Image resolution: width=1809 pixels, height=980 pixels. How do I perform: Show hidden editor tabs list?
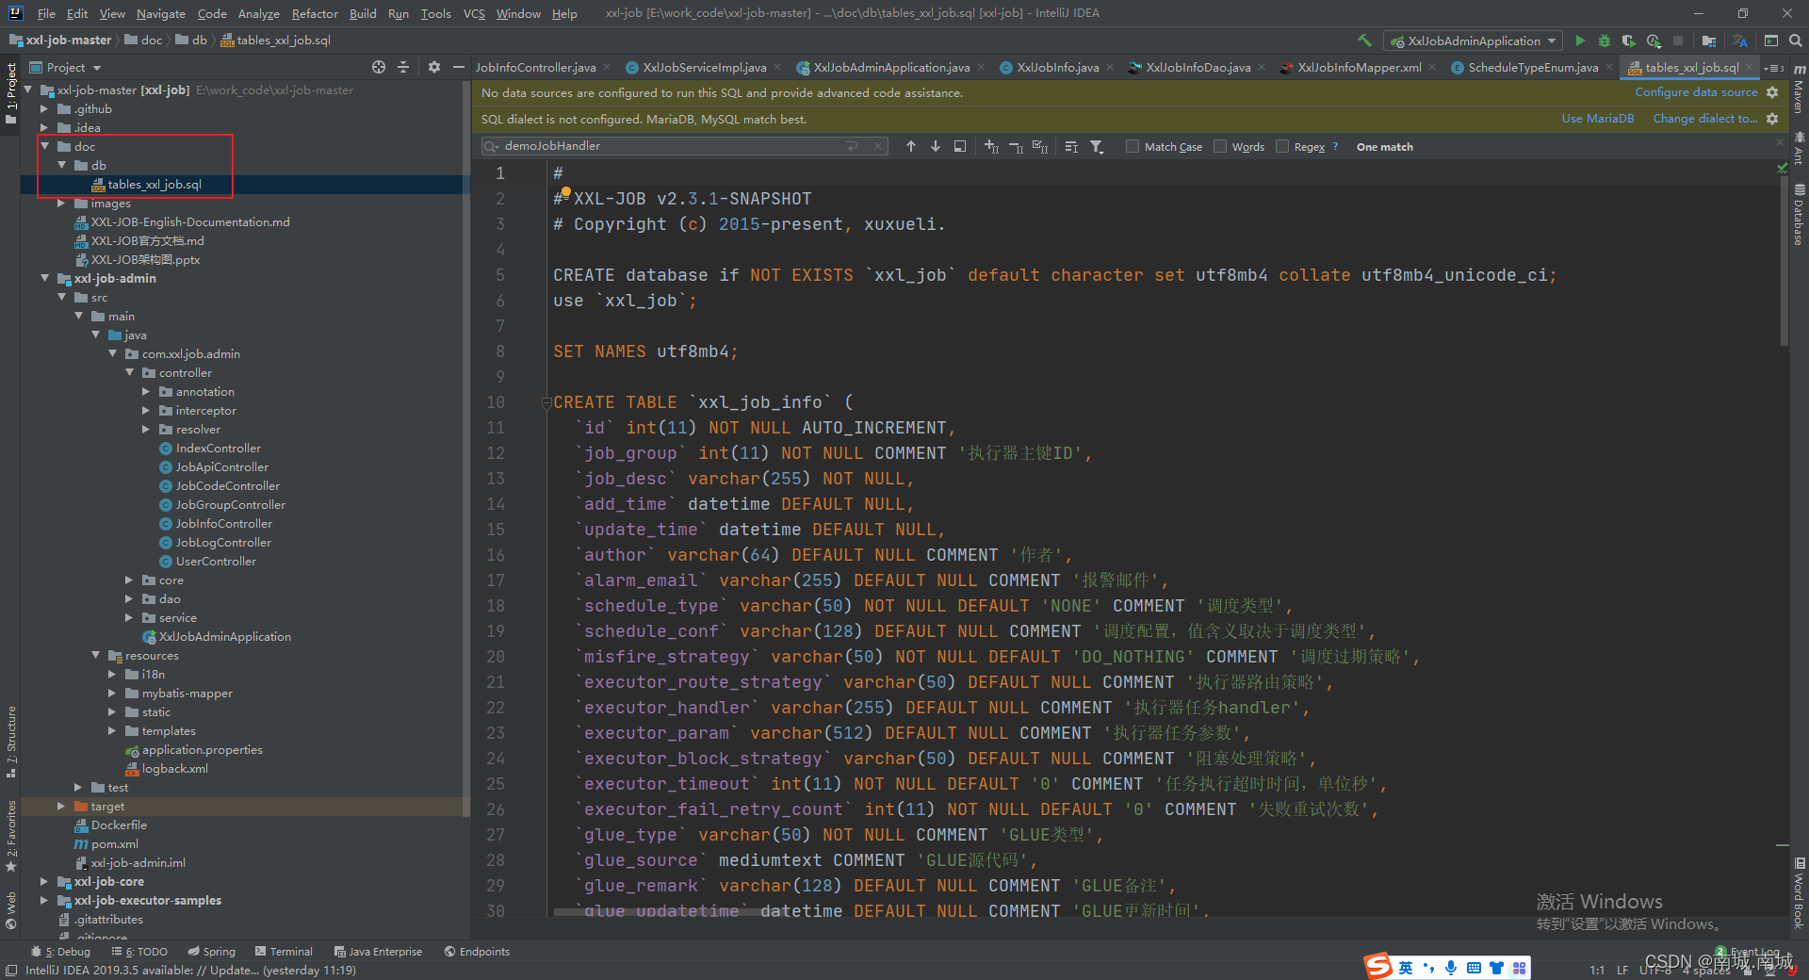(x=1774, y=68)
